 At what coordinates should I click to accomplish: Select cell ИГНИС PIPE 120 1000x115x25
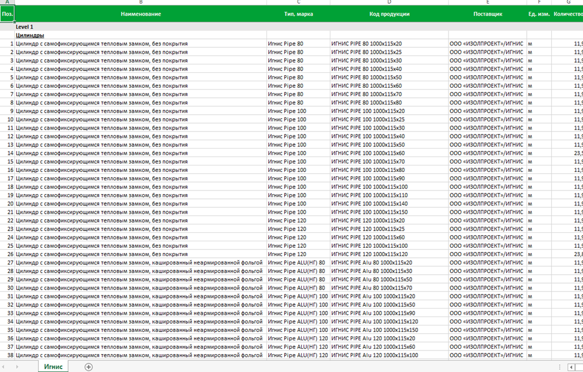(389, 229)
